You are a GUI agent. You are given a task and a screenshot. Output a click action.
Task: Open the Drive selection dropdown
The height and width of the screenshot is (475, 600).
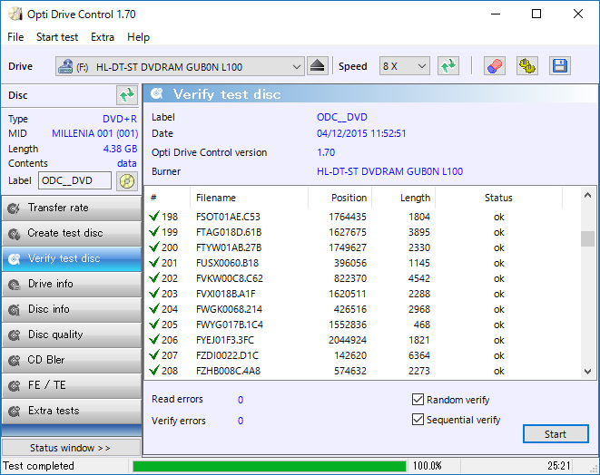pyautogui.click(x=180, y=66)
